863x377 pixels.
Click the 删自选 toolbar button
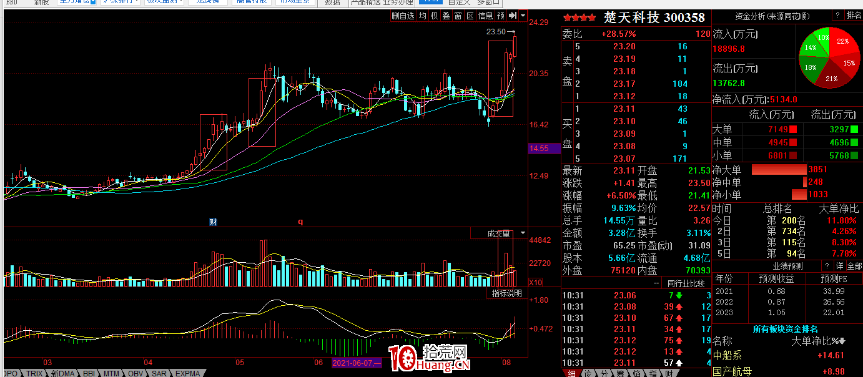pos(403,16)
